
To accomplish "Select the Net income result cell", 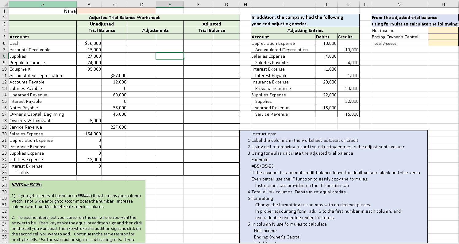I will (x=443, y=30).
